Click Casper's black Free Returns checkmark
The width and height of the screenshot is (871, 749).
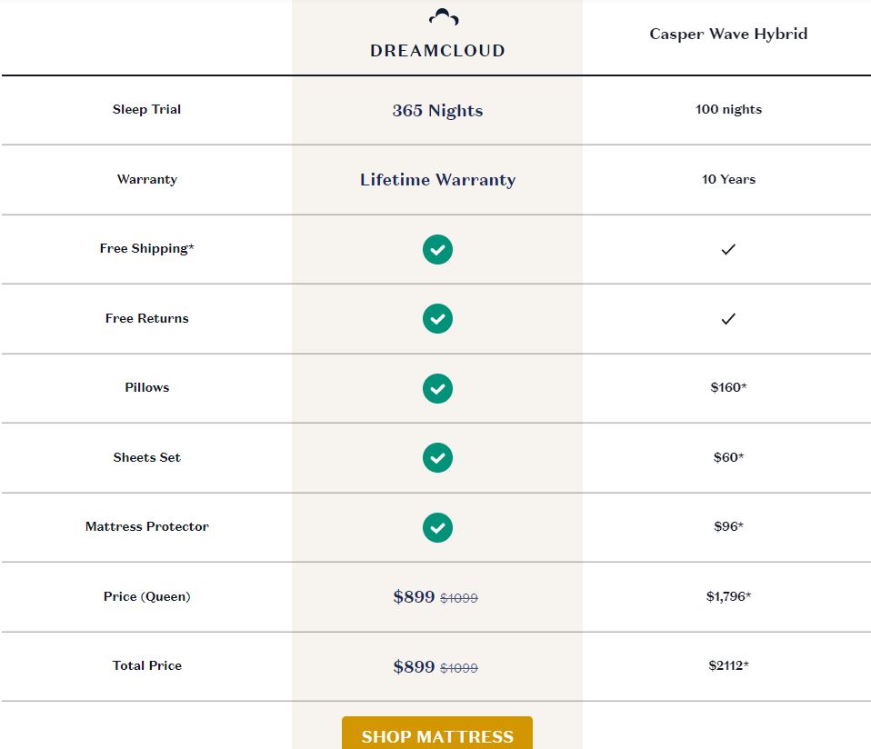[728, 319]
